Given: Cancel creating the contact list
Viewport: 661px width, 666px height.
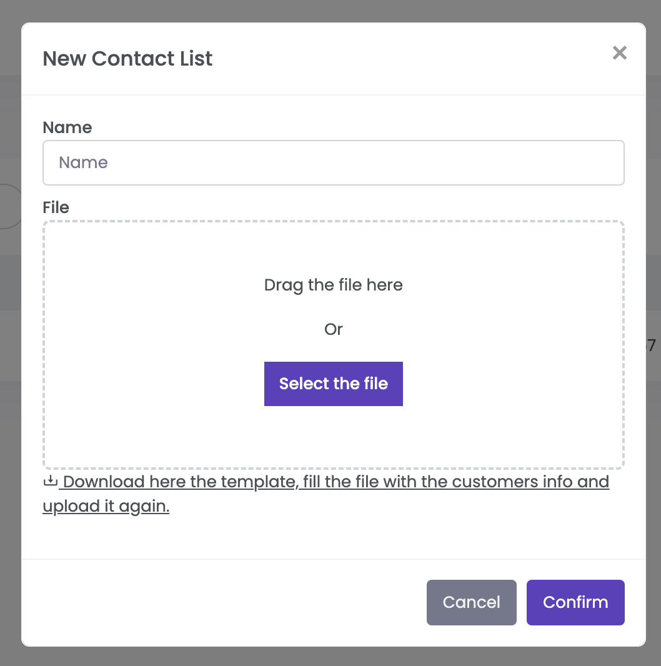Looking at the screenshot, I should pos(471,602).
